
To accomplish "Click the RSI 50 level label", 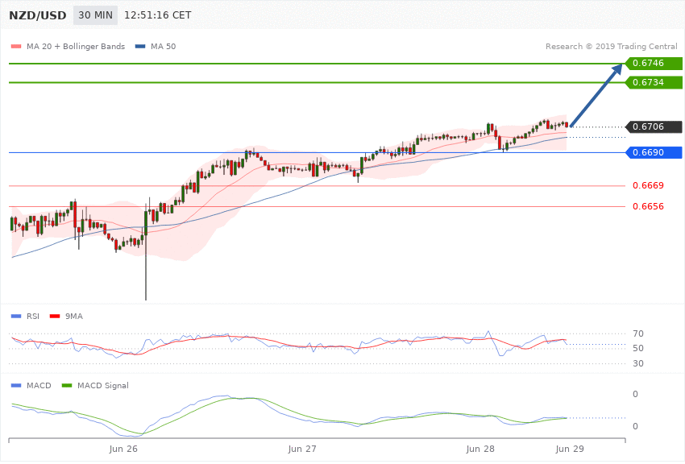I will (637, 348).
